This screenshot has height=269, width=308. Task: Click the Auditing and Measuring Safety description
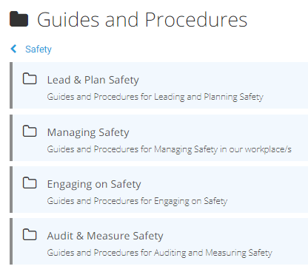(159, 253)
